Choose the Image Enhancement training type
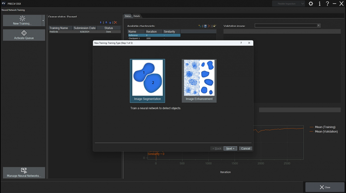 [x=199, y=80]
